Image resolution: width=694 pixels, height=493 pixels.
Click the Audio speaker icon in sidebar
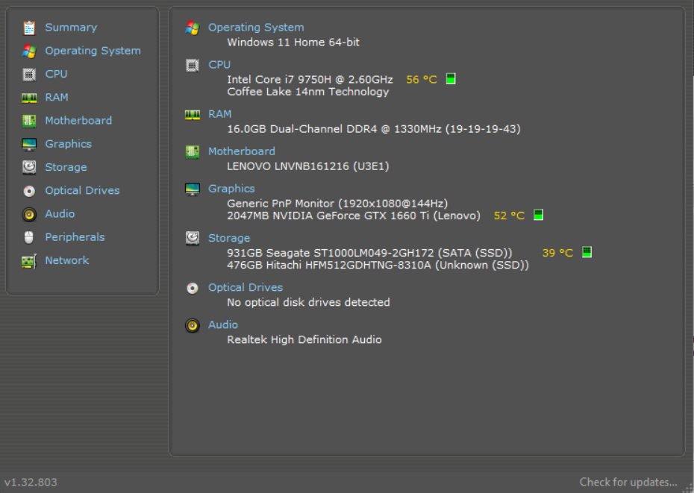[x=29, y=215]
